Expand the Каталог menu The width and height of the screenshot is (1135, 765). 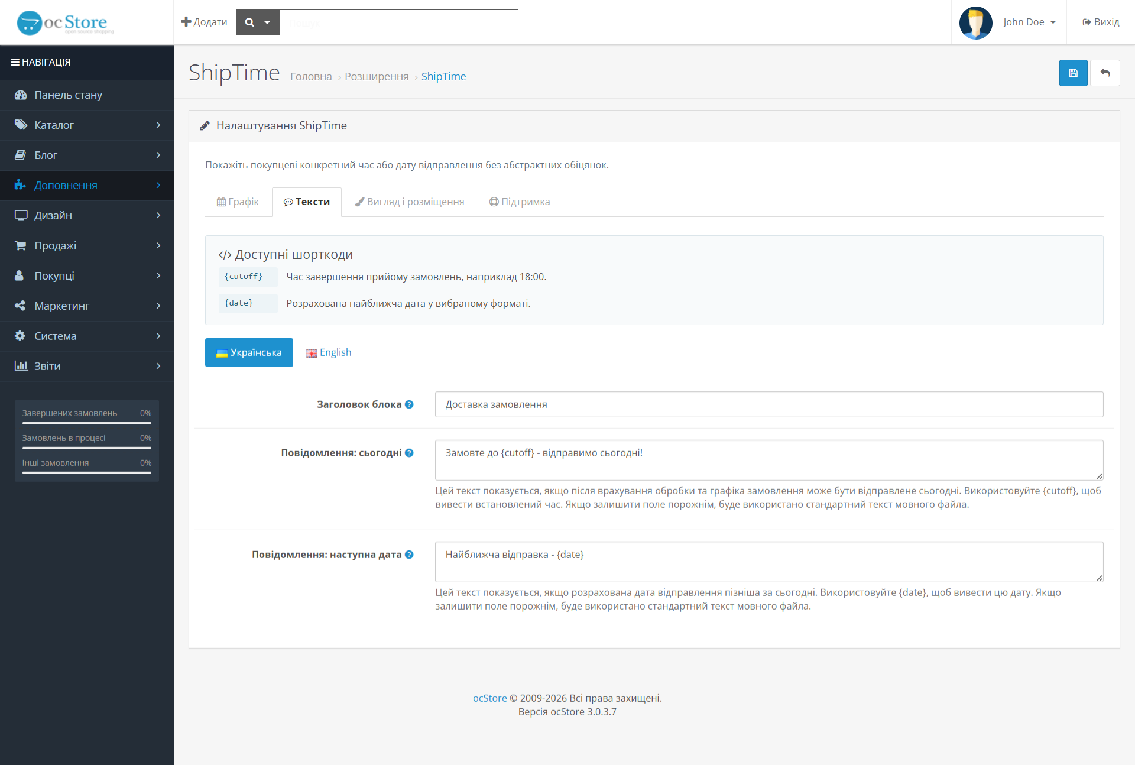(87, 125)
